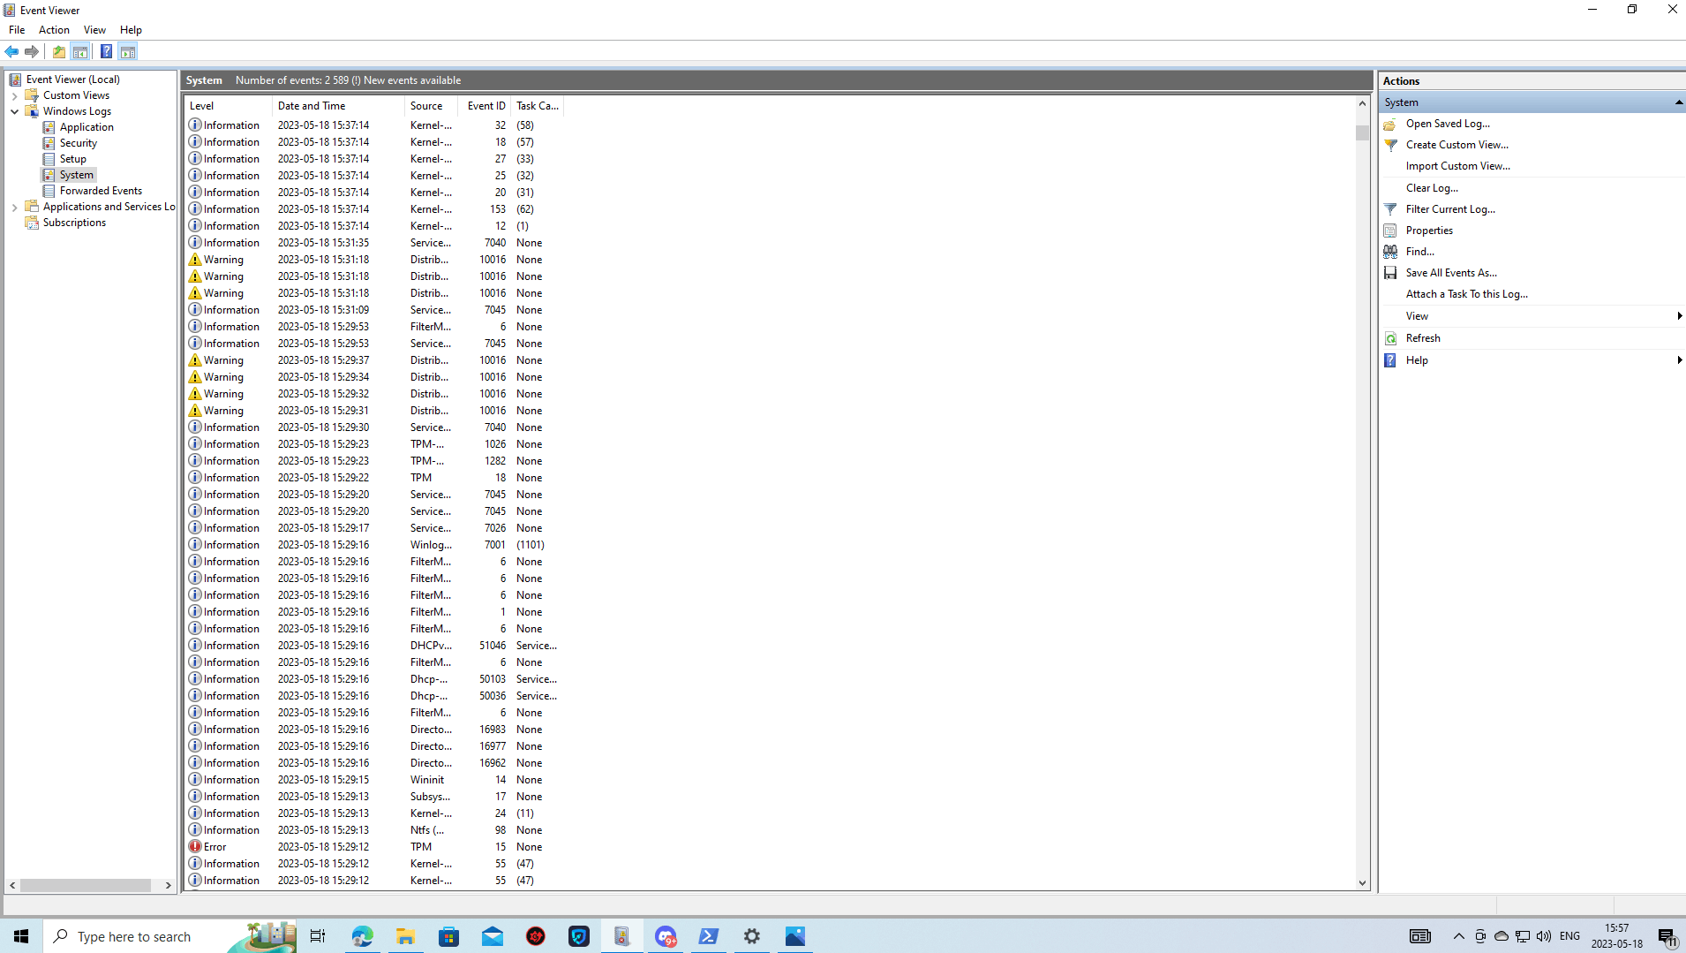This screenshot has height=953, width=1686.
Task: Open Saved Log from Actions pane
Action: [1448, 124]
